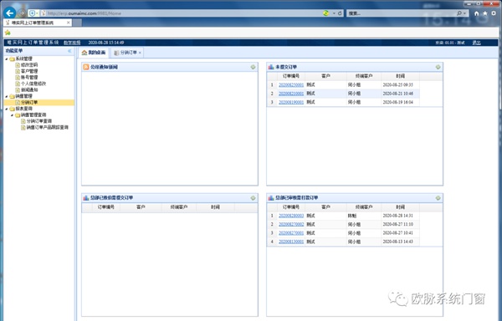Open order 202008130001 dated 2020-08-13

(291, 242)
